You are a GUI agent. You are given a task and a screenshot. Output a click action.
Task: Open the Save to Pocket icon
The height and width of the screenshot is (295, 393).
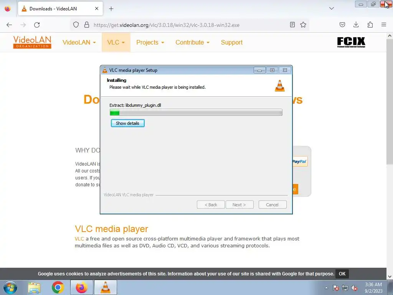tap(342, 25)
